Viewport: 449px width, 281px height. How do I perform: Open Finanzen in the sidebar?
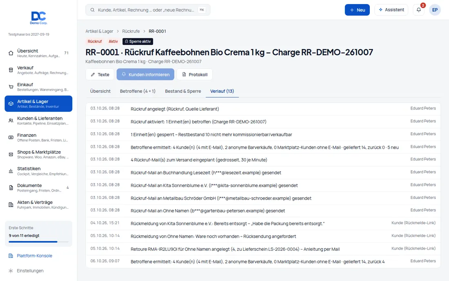(x=38, y=138)
